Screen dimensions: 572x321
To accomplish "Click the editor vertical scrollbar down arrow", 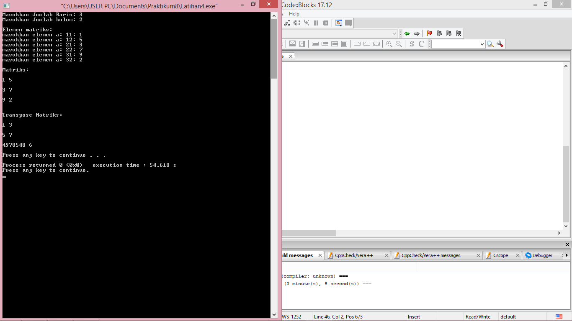I will tap(566, 226).
